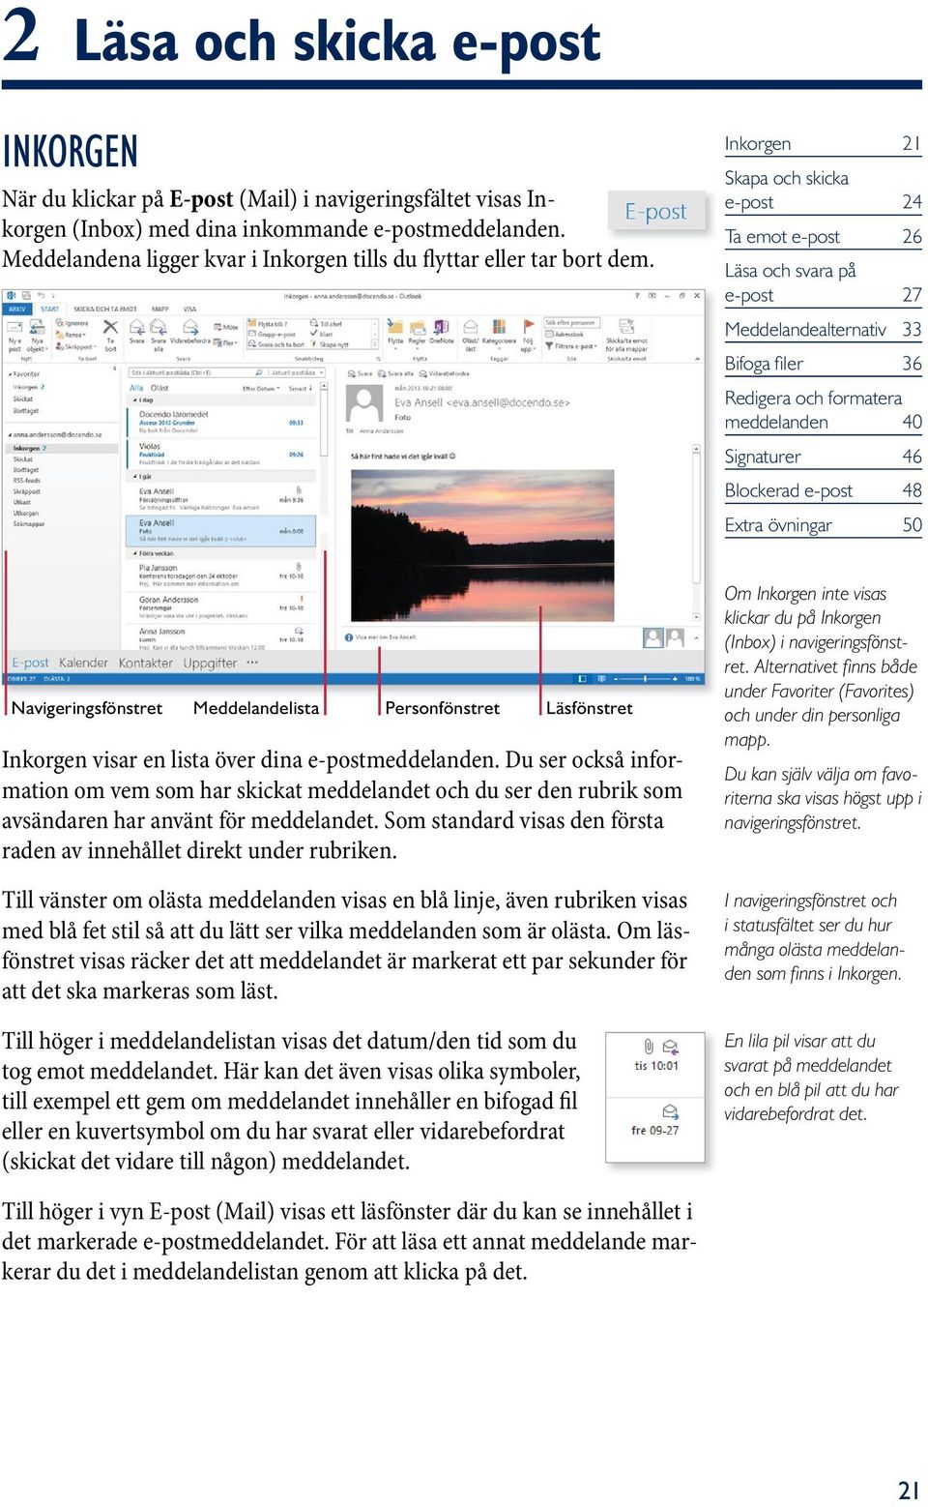The image size is (928, 1507).
Task: Click the sunset photo in reading pane
Action: pos(481,545)
